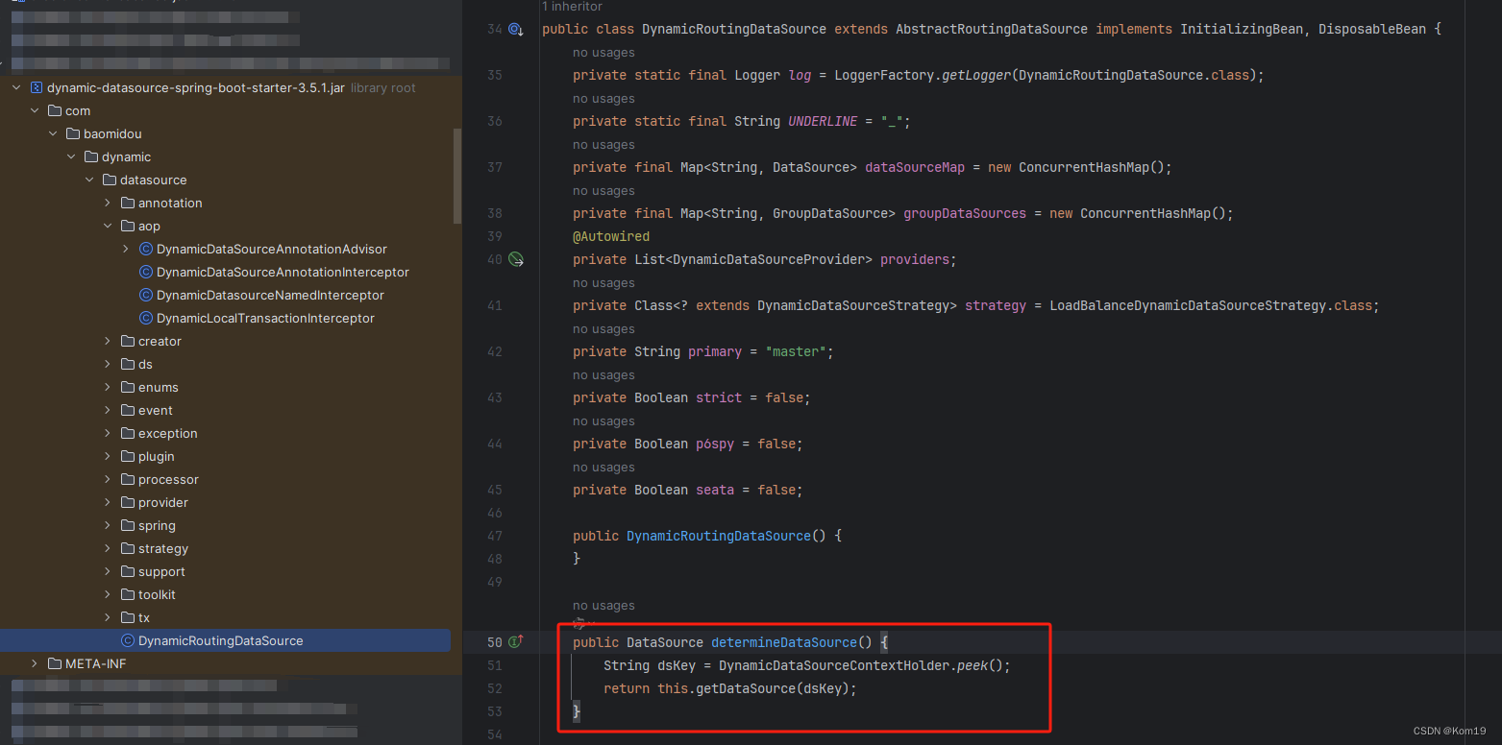Click the folder icon of the datasource package
This screenshot has width=1502, height=745.
pos(109,180)
